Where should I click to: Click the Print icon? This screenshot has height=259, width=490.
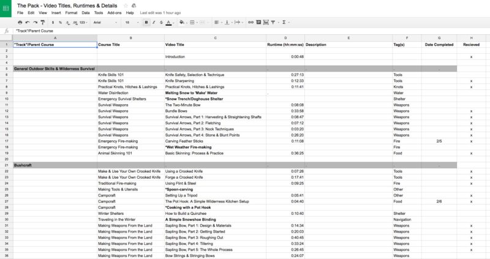pyautogui.click(x=20, y=23)
